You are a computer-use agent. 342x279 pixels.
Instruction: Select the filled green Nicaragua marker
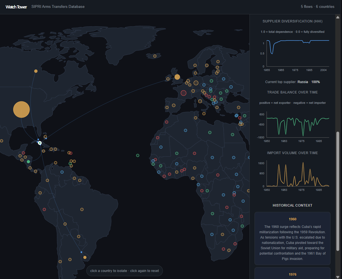[x=28, y=162]
